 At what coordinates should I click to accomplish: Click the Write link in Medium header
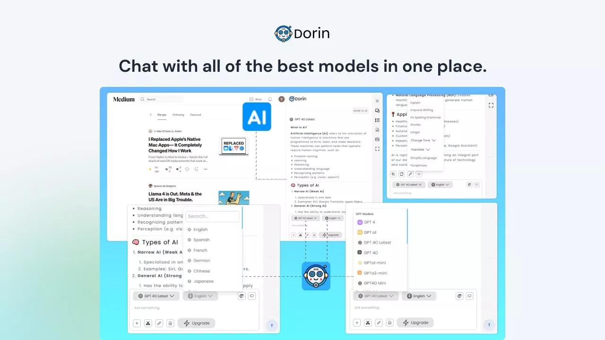(x=255, y=99)
